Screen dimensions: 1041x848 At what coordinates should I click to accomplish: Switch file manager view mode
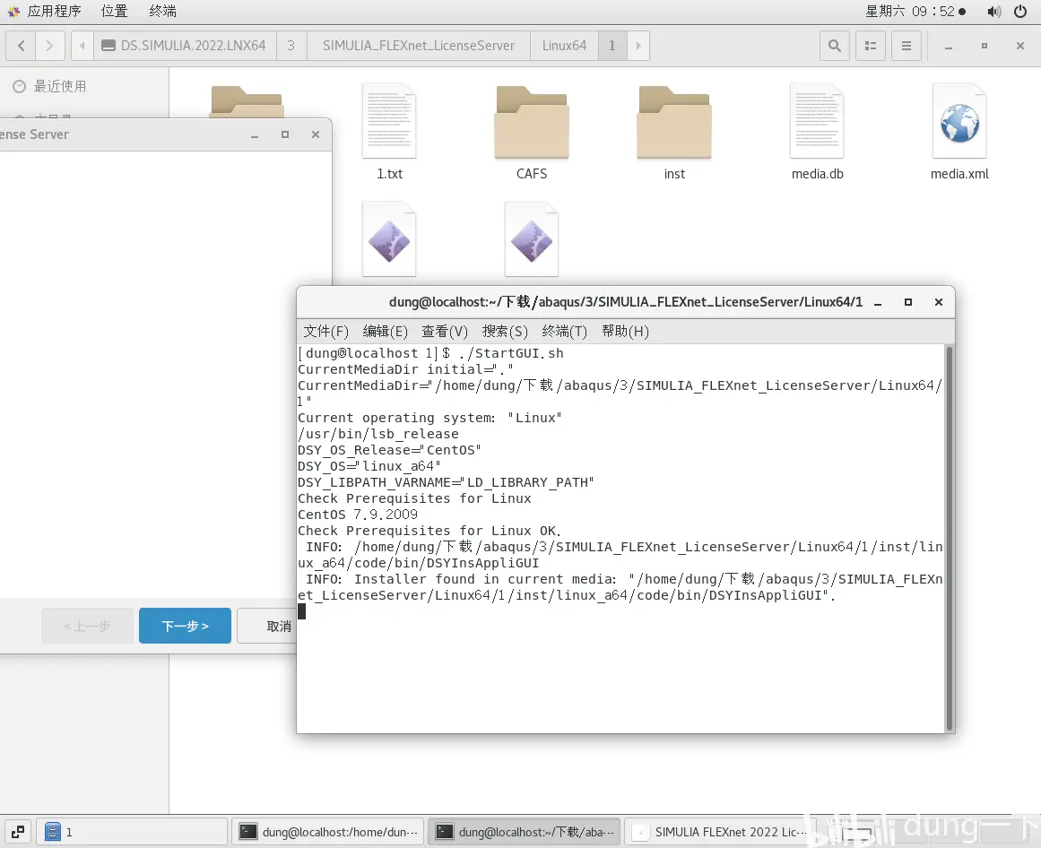pyautogui.click(x=871, y=46)
